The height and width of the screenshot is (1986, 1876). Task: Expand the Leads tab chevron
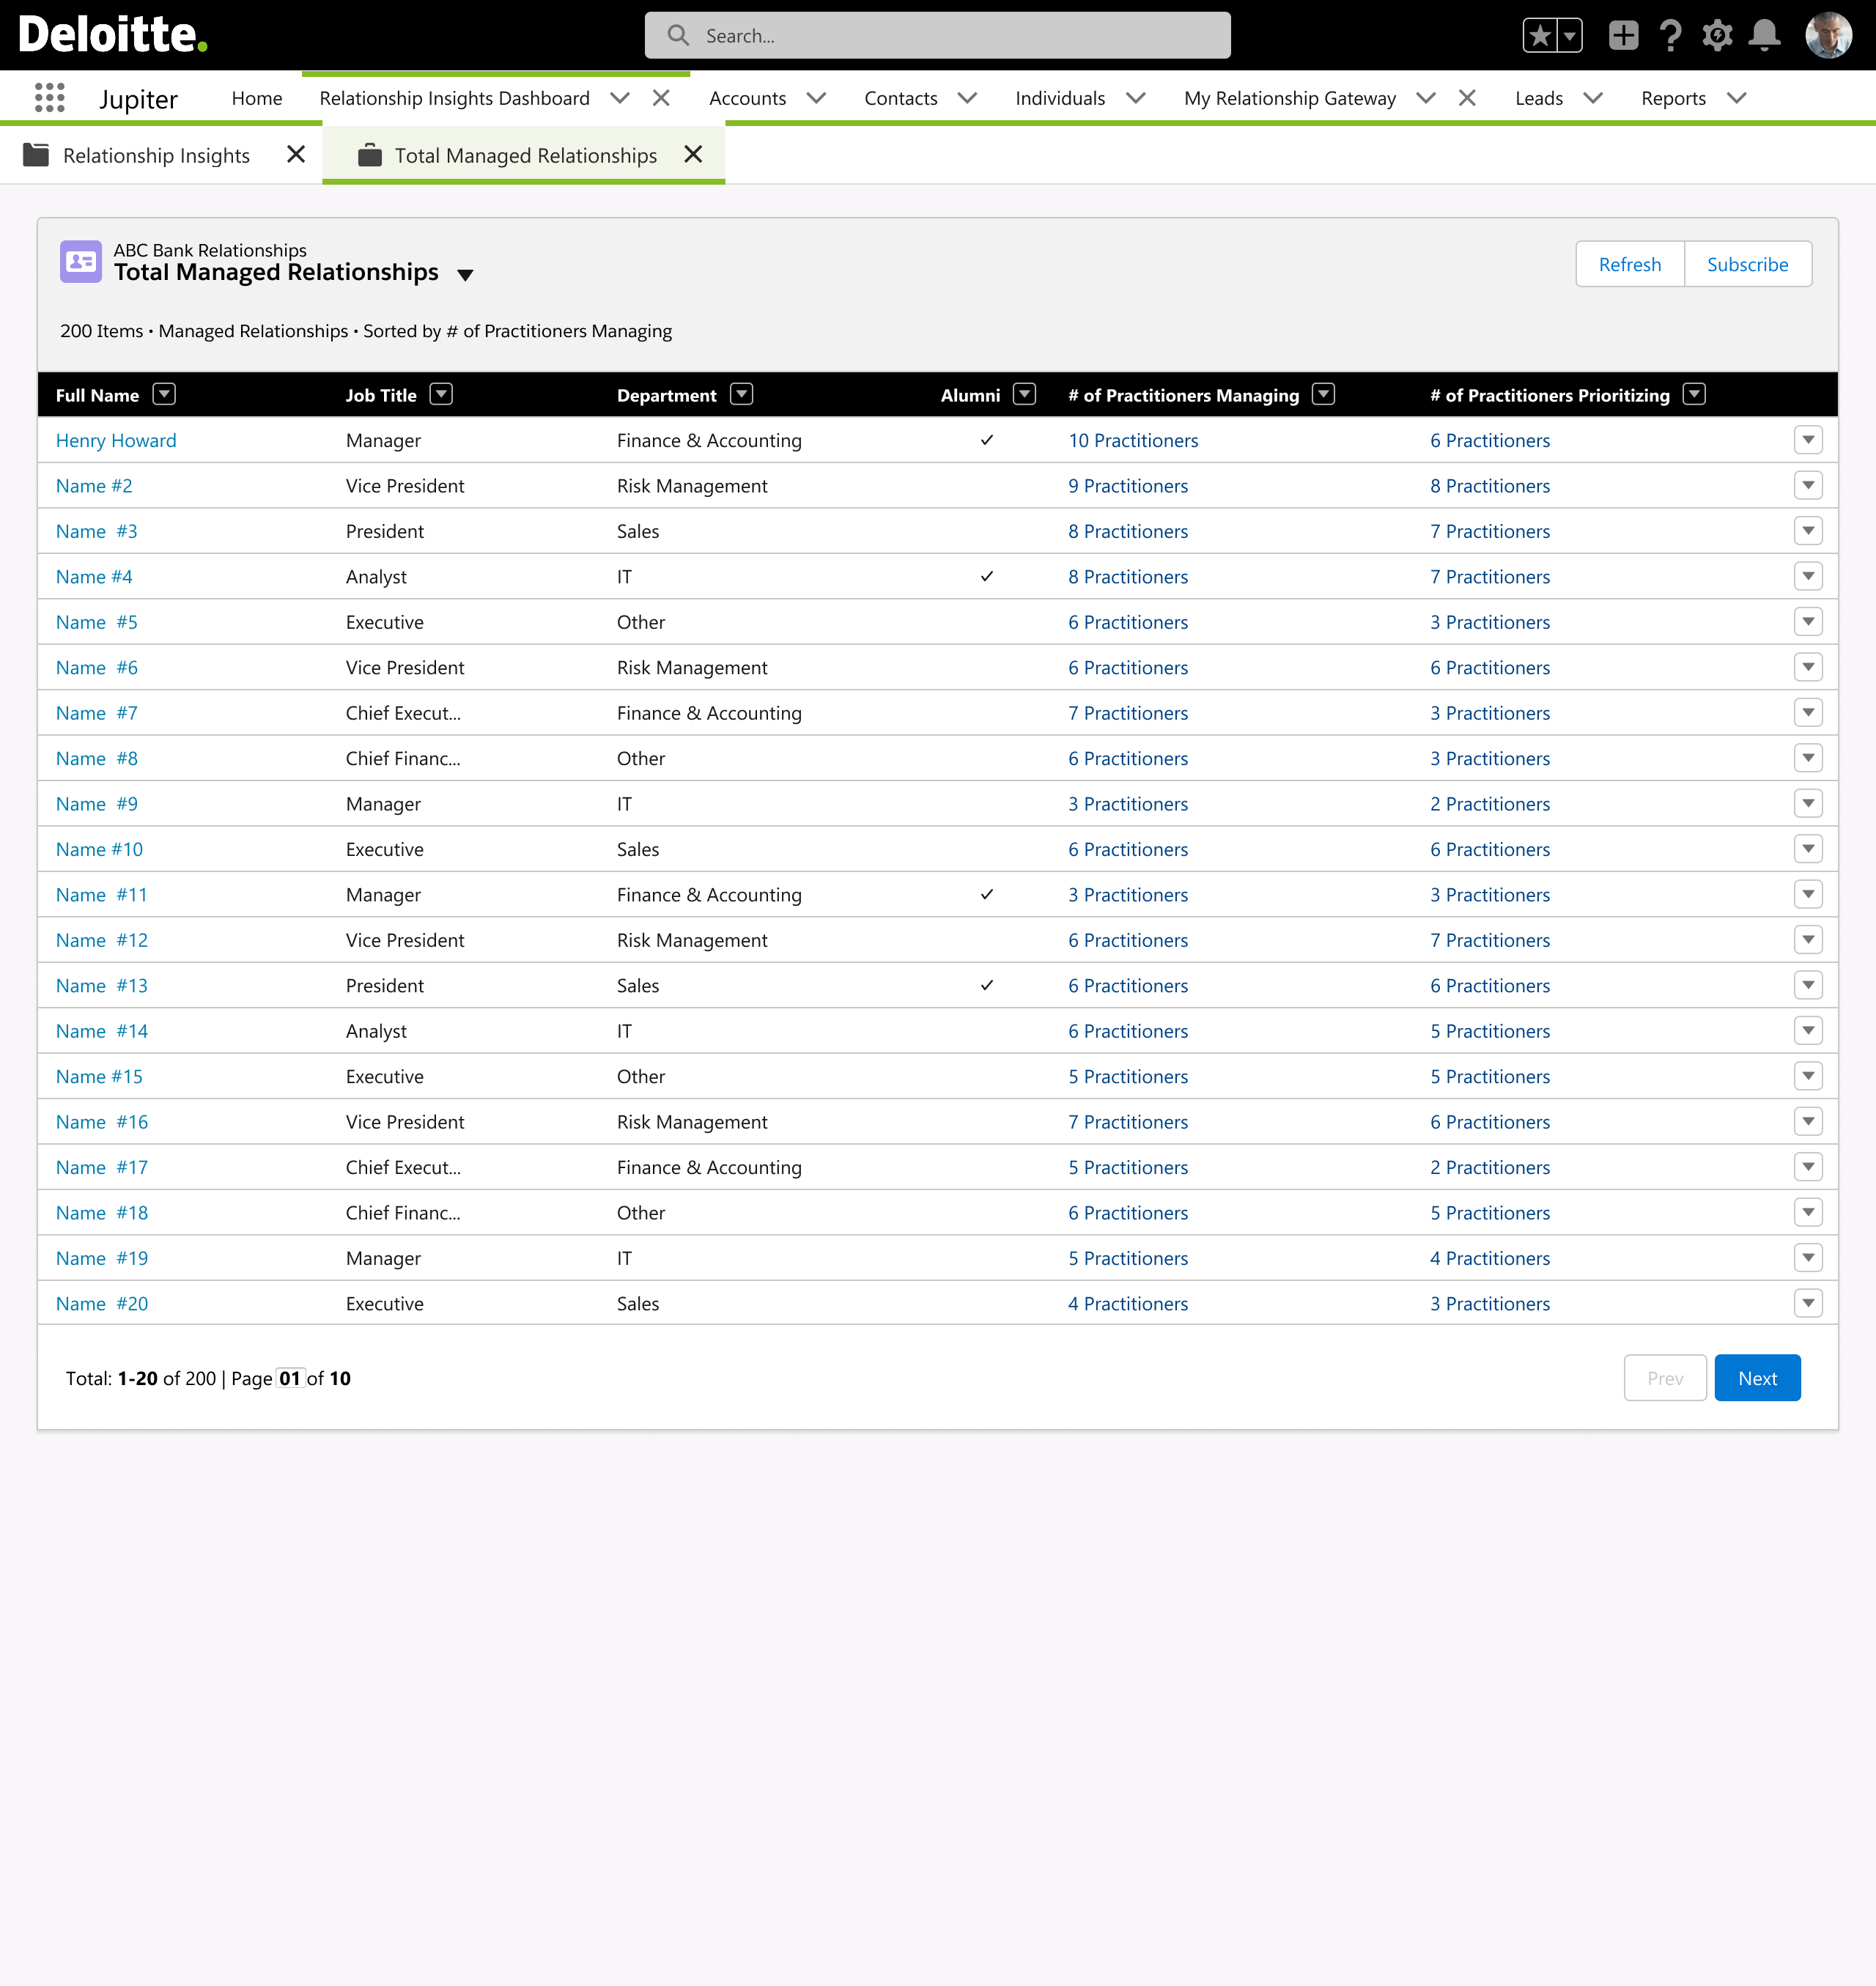(x=1593, y=98)
